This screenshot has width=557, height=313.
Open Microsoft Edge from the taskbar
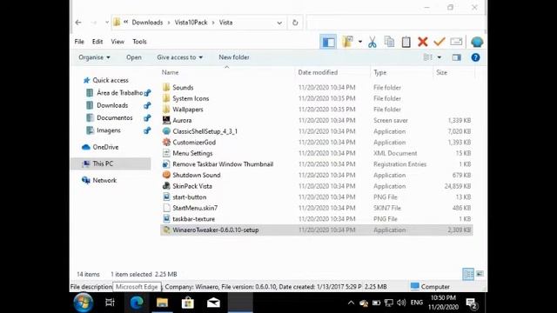137,303
